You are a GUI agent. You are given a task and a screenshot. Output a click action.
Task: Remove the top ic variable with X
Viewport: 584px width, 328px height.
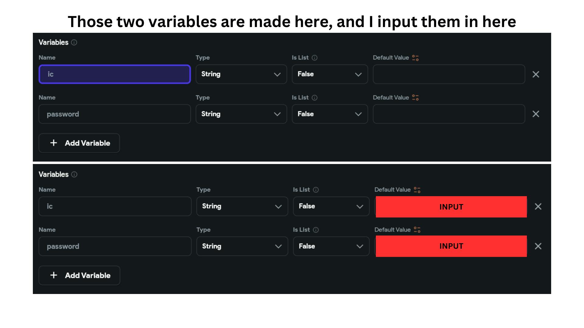click(536, 74)
